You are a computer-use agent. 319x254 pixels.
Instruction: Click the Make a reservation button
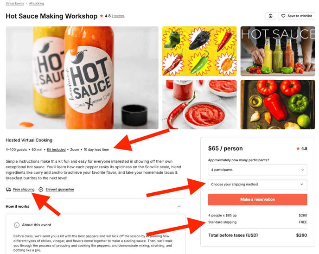257,199
